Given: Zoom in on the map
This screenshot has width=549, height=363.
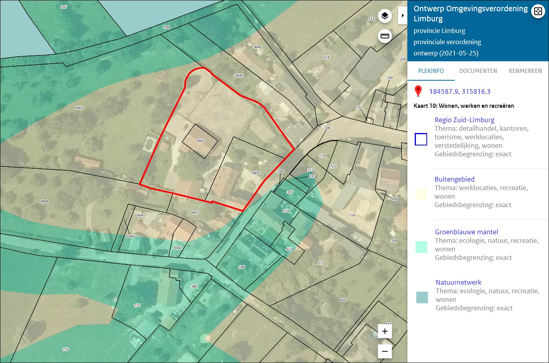Looking at the screenshot, I should [385, 331].
